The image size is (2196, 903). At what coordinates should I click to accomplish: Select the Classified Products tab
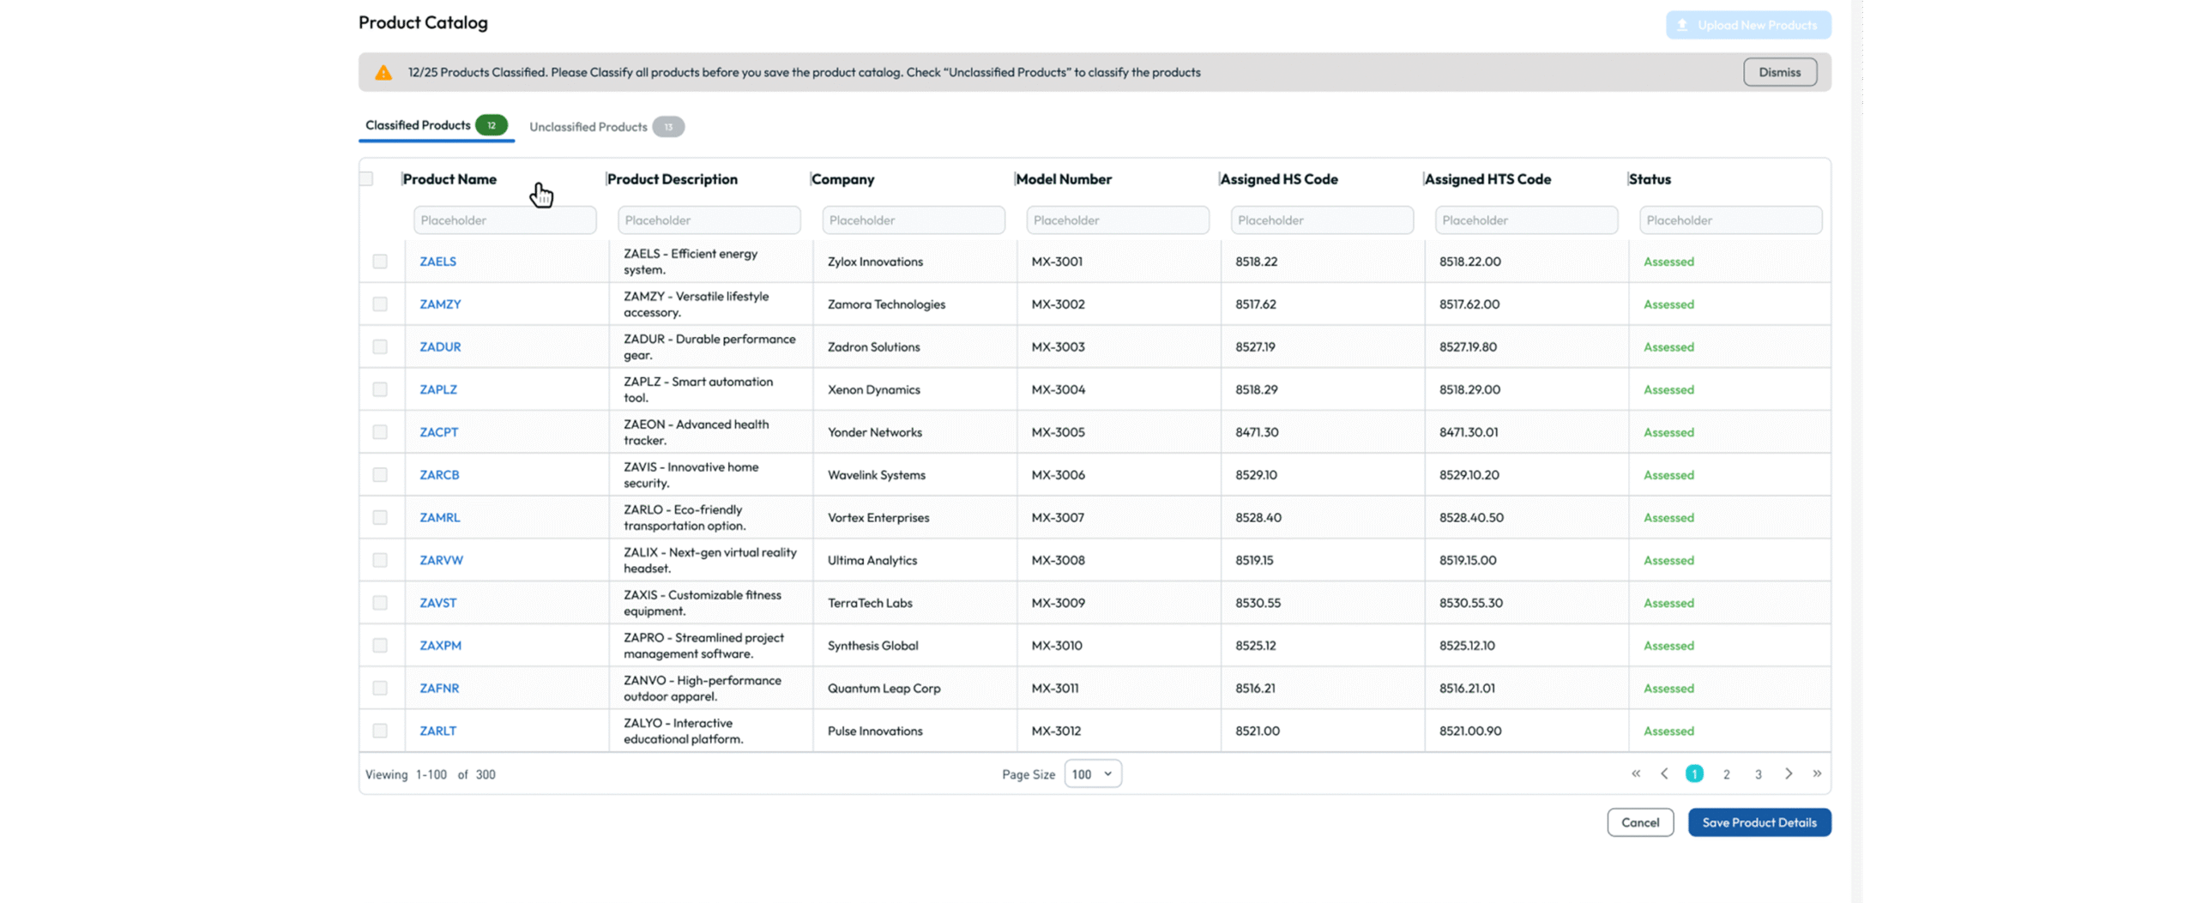418,125
